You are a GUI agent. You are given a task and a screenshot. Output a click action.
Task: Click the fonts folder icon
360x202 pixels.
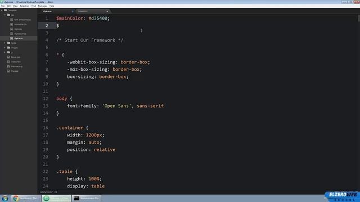(8, 43)
